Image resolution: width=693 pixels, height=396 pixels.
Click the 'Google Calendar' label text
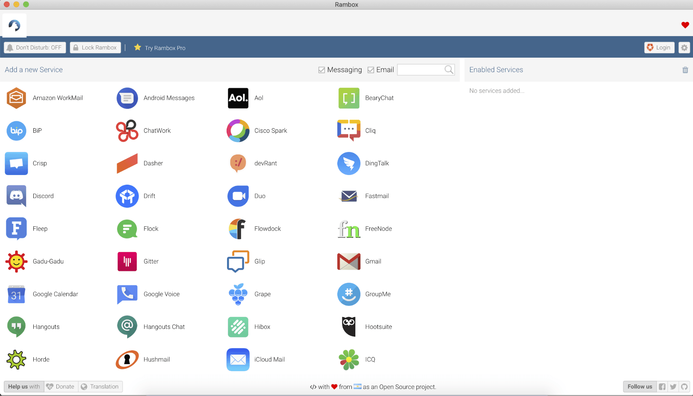55,294
